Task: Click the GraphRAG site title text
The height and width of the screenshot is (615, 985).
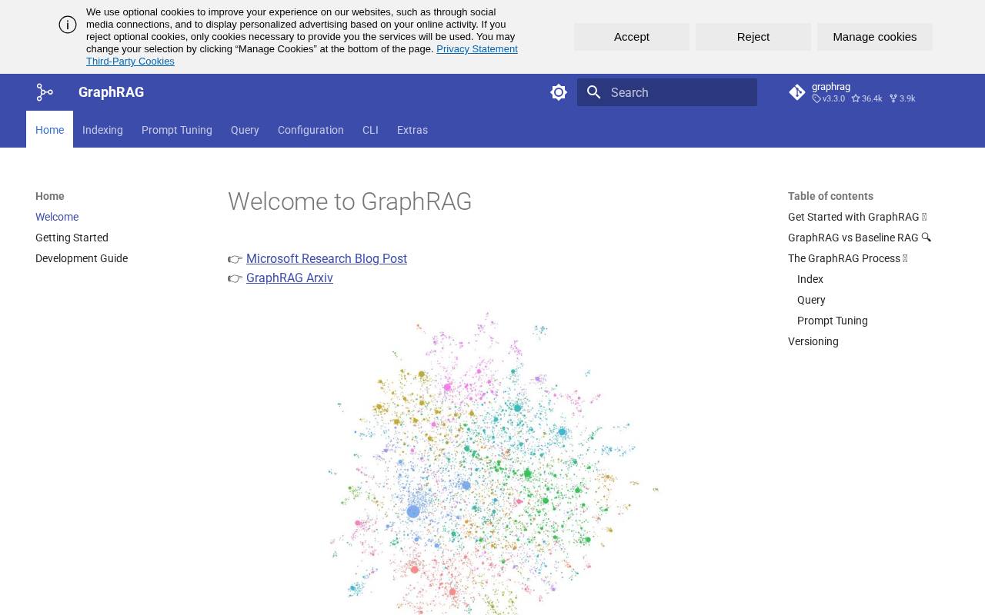Action: 111,92
